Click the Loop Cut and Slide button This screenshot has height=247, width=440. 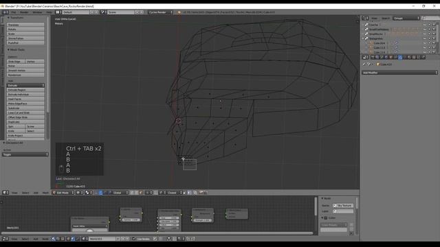pos(25,113)
